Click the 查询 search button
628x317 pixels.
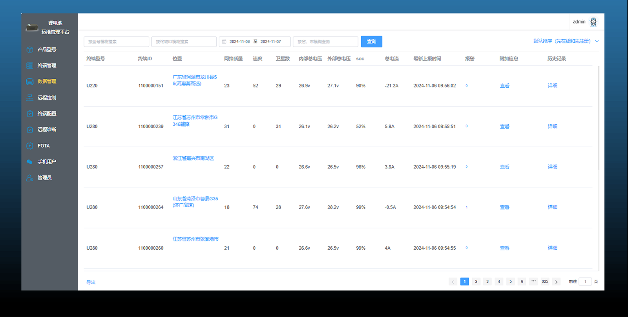[371, 42]
